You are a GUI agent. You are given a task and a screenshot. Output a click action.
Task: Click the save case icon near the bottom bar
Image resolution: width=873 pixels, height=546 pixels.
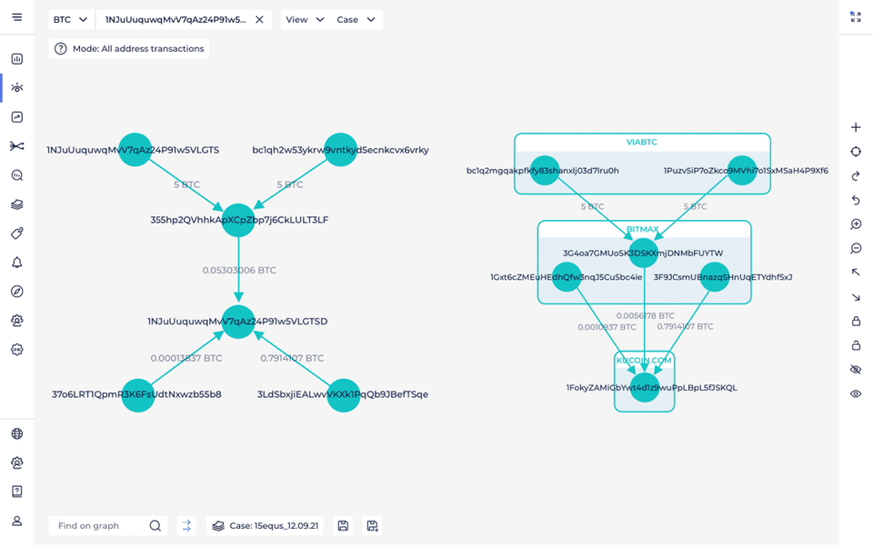tap(343, 525)
